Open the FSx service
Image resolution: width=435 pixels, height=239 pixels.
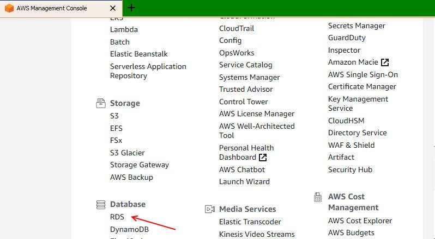(x=116, y=140)
